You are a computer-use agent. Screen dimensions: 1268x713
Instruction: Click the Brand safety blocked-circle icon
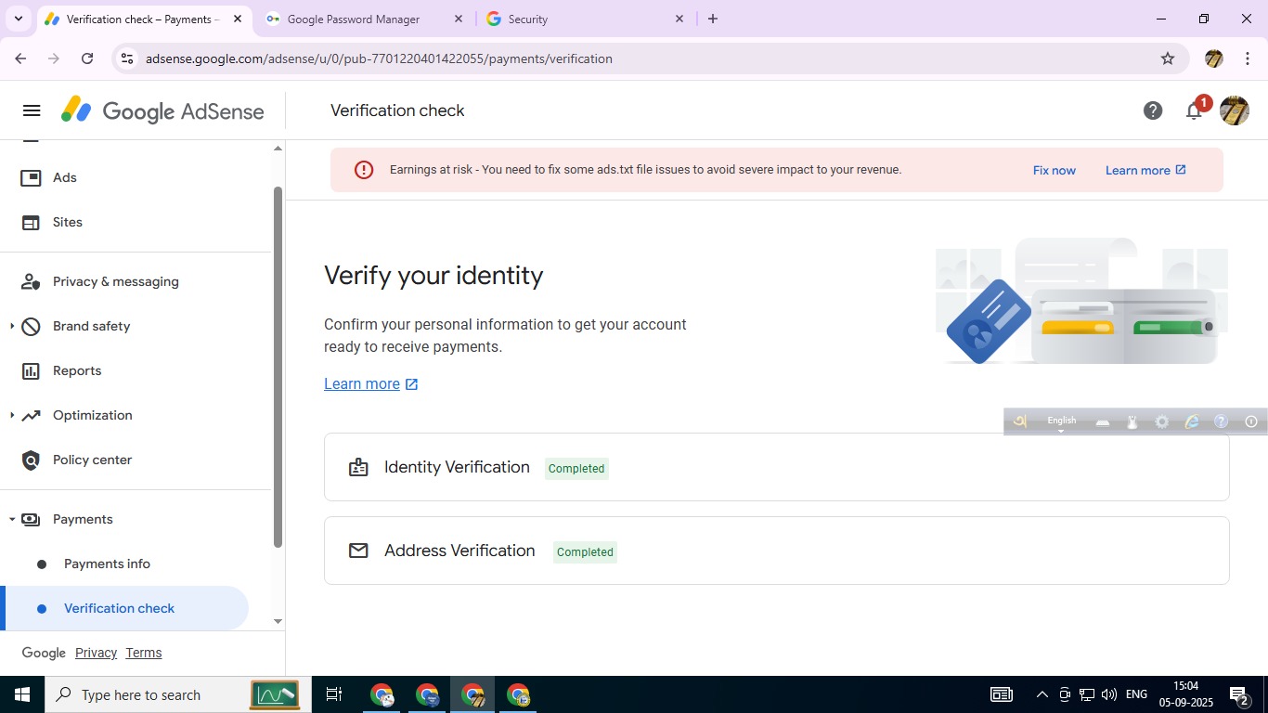(x=31, y=326)
